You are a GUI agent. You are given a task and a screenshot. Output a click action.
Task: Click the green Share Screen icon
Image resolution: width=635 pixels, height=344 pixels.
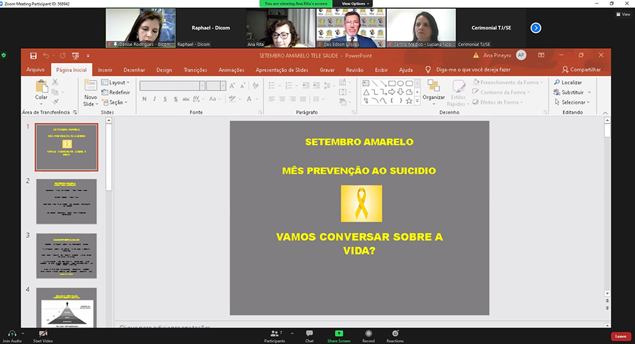pyautogui.click(x=339, y=336)
